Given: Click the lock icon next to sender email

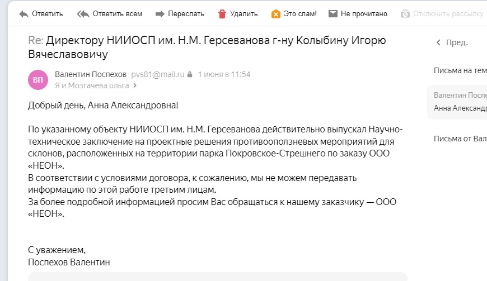Looking at the screenshot, I should tap(190, 74).
